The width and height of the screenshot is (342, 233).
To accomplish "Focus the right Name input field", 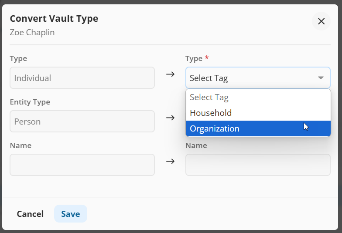I will (258, 165).
